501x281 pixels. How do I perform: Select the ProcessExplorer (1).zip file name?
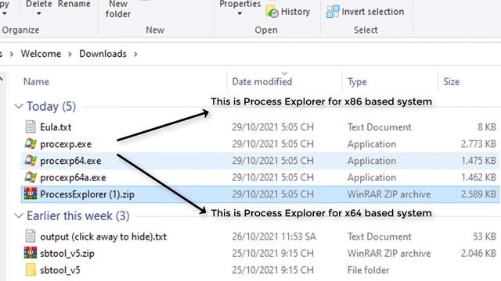point(87,194)
